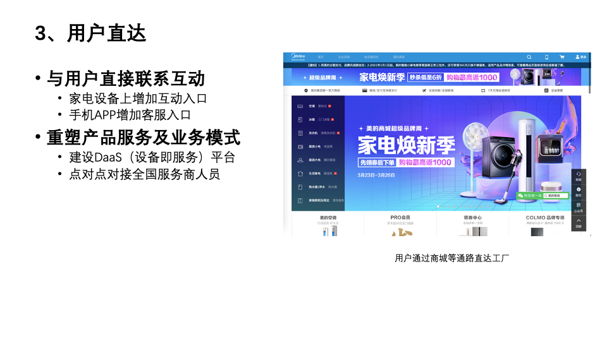
Task: Open the COLMO 晶锋专场 card
Action: coord(544,224)
